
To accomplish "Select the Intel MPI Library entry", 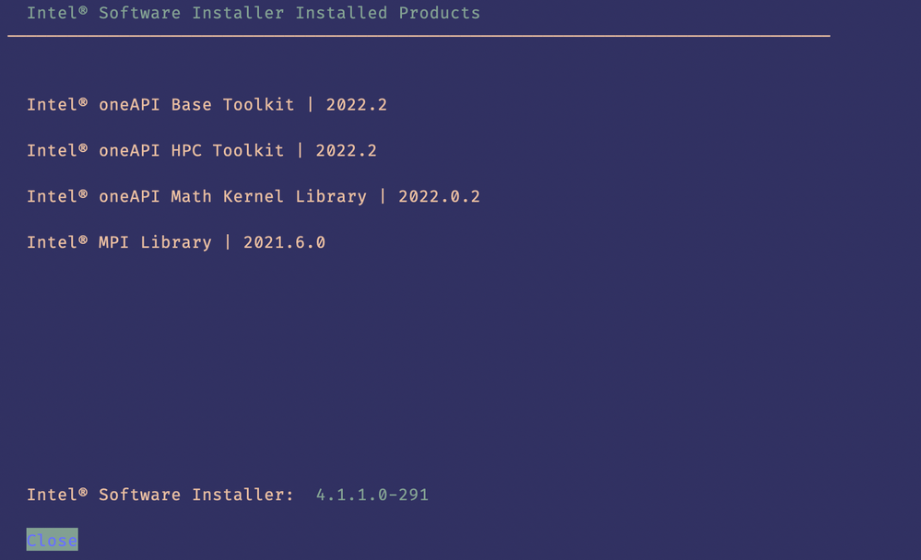I will coord(175,242).
